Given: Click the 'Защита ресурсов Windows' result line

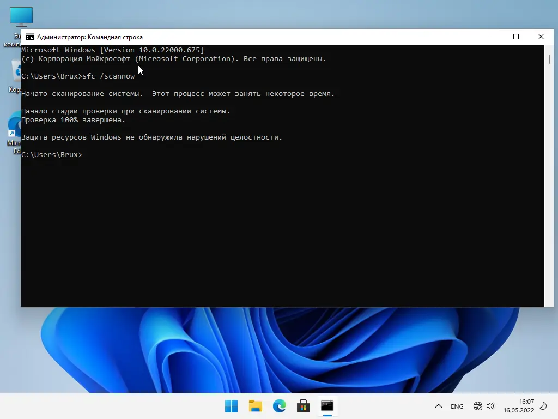Looking at the screenshot, I should (x=151, y=137).
